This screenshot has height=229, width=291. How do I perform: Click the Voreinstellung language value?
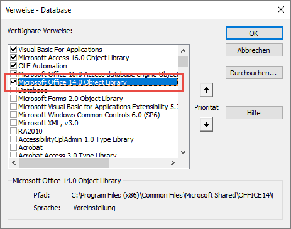point(94,208)
